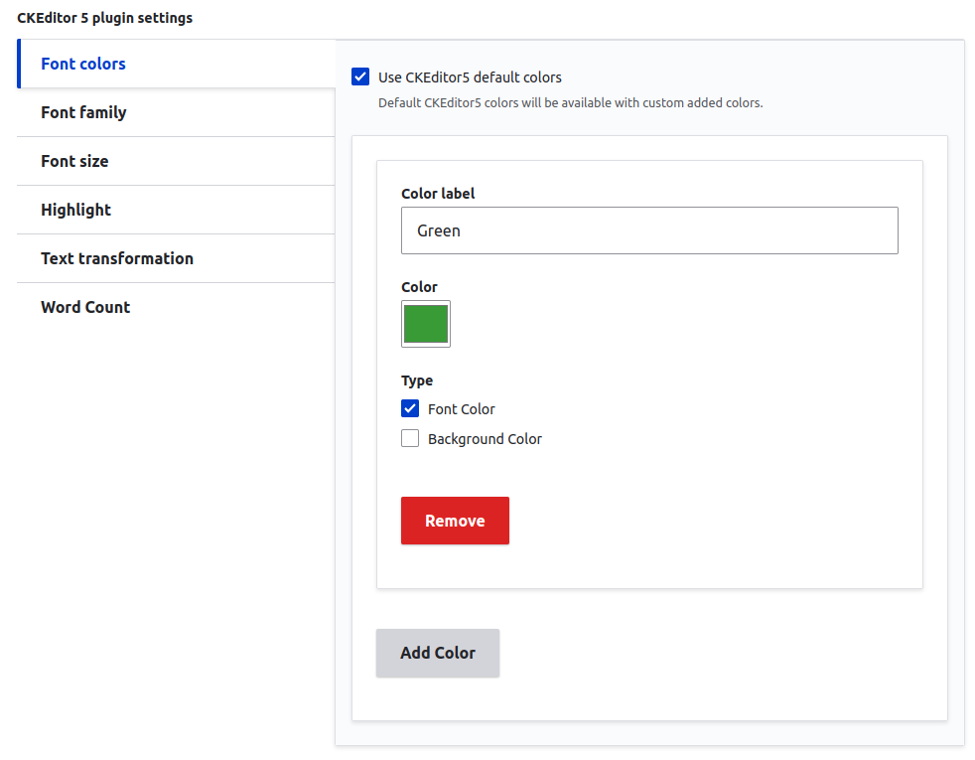The height and width of the screenshot is (760, 975).
Task: Click the 'Background Color' label text
Action: [485, 439]
